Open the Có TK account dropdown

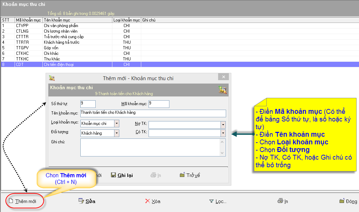[223, 133]
